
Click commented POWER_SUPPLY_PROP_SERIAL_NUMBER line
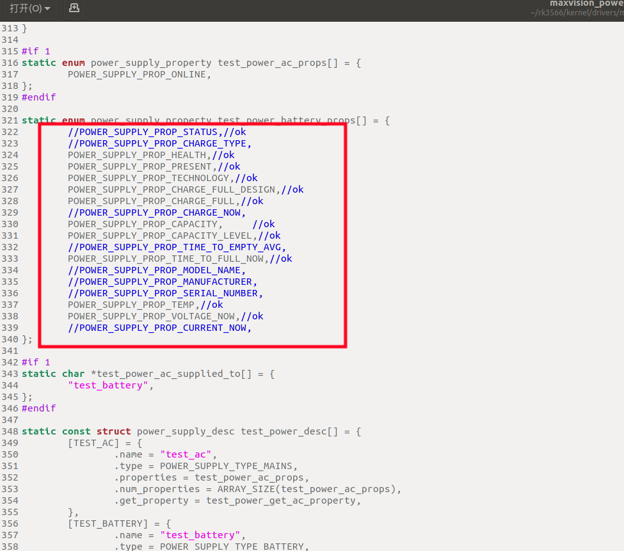click(x=165, y=293)
